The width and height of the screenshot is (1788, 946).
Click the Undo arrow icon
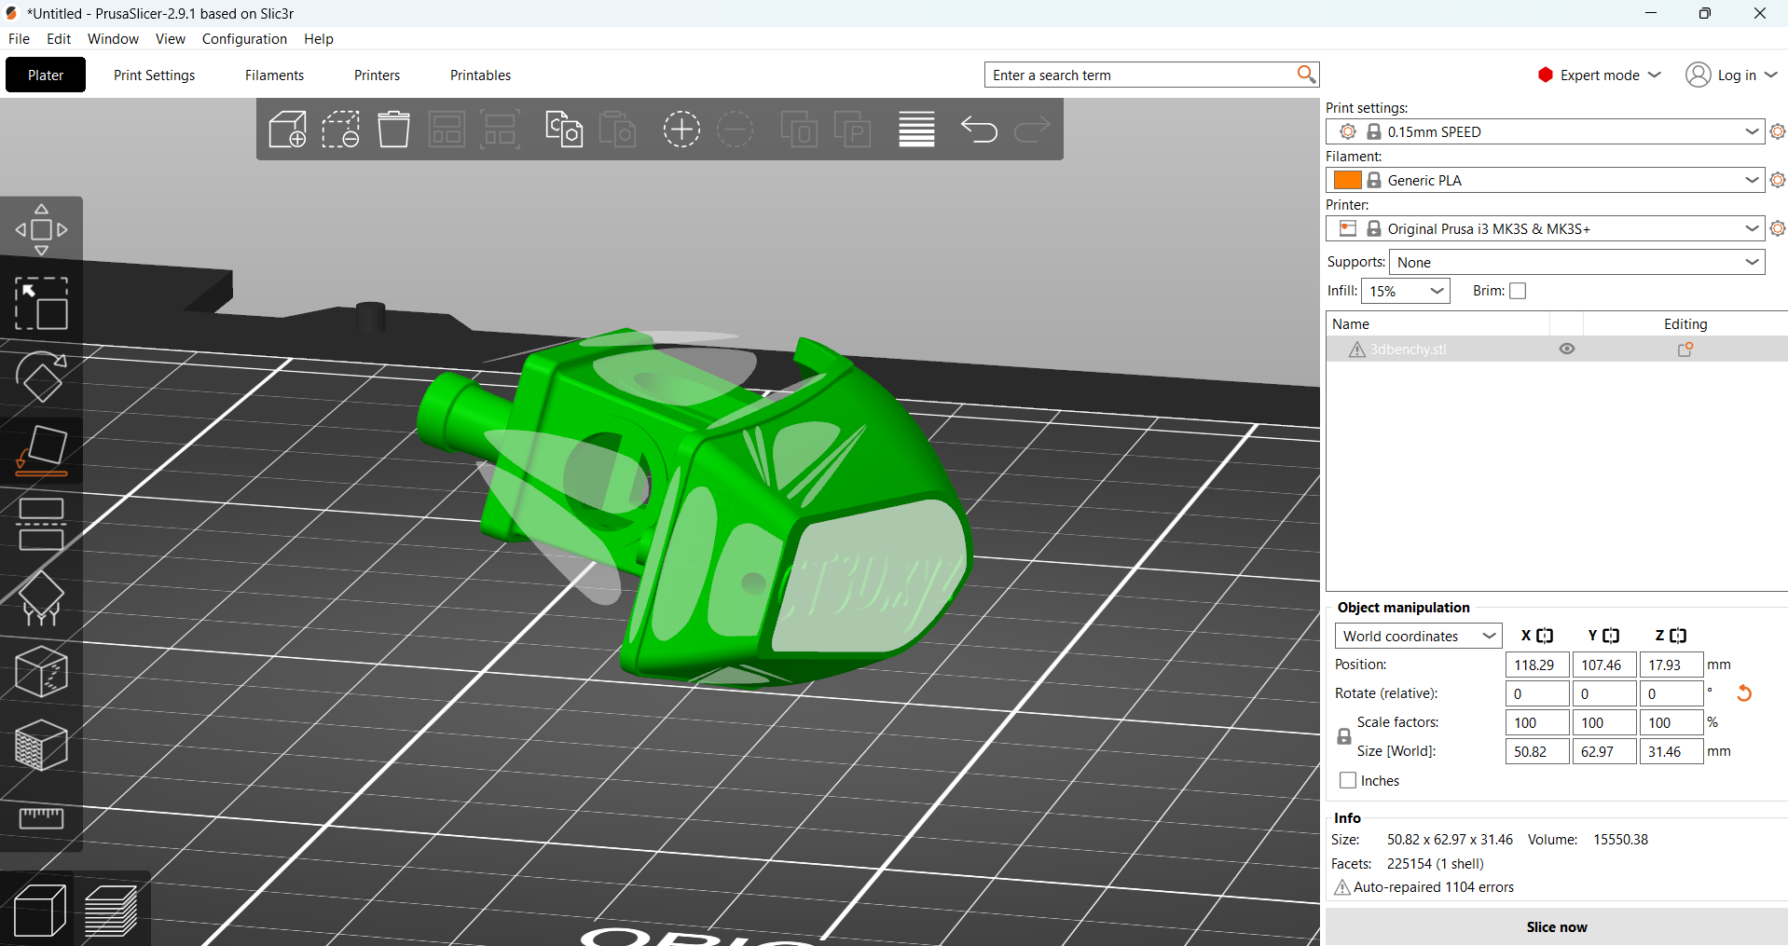click(x=979, y=130)
